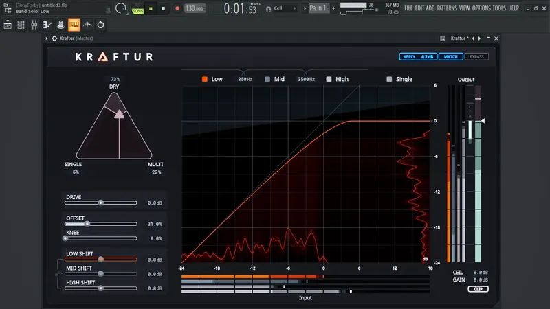Viewport: 550px width, 309px height.
Task: Open the OPTIONS menu
Action: point(481,8)
